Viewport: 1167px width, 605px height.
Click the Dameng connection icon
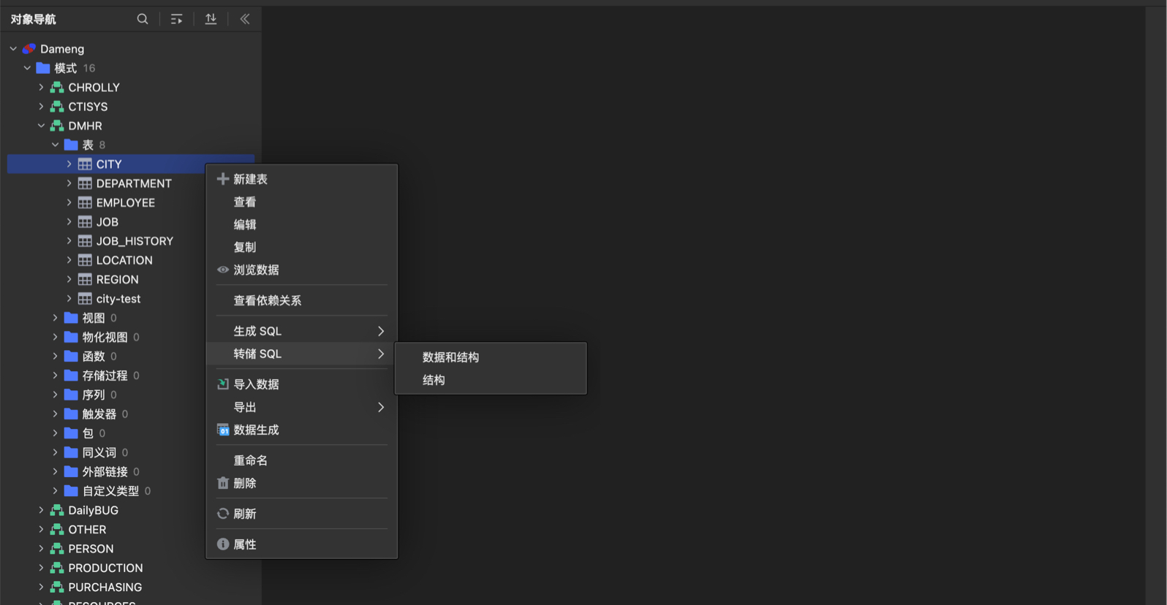pyautogui.click(x=29, y=49)
